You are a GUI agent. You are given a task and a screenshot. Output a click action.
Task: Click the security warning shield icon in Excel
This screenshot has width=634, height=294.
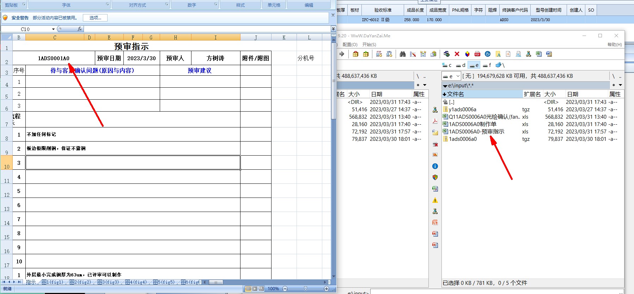click(5, 18)
